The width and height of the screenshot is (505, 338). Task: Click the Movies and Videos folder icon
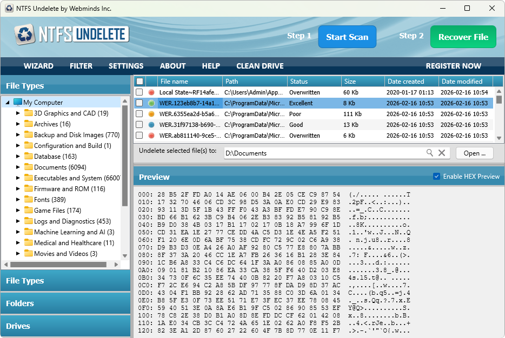click(x=29, y=253)
